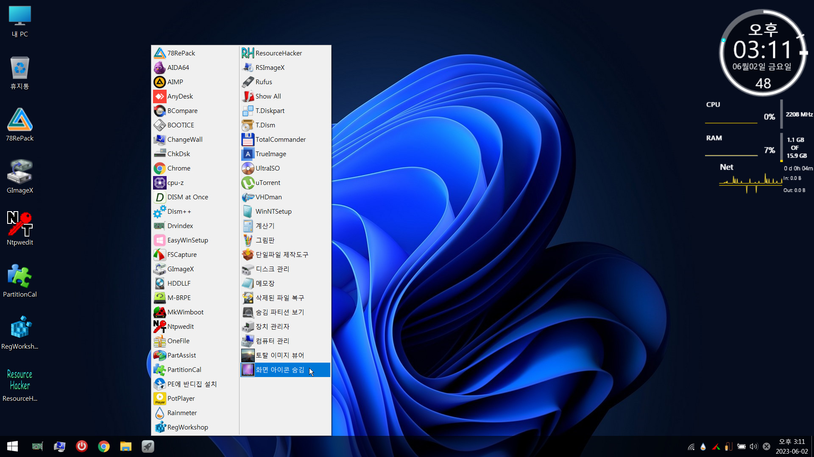Screen dimensions: 814x457
Task: Open DISM at Once entry
Action: (195, 197)
